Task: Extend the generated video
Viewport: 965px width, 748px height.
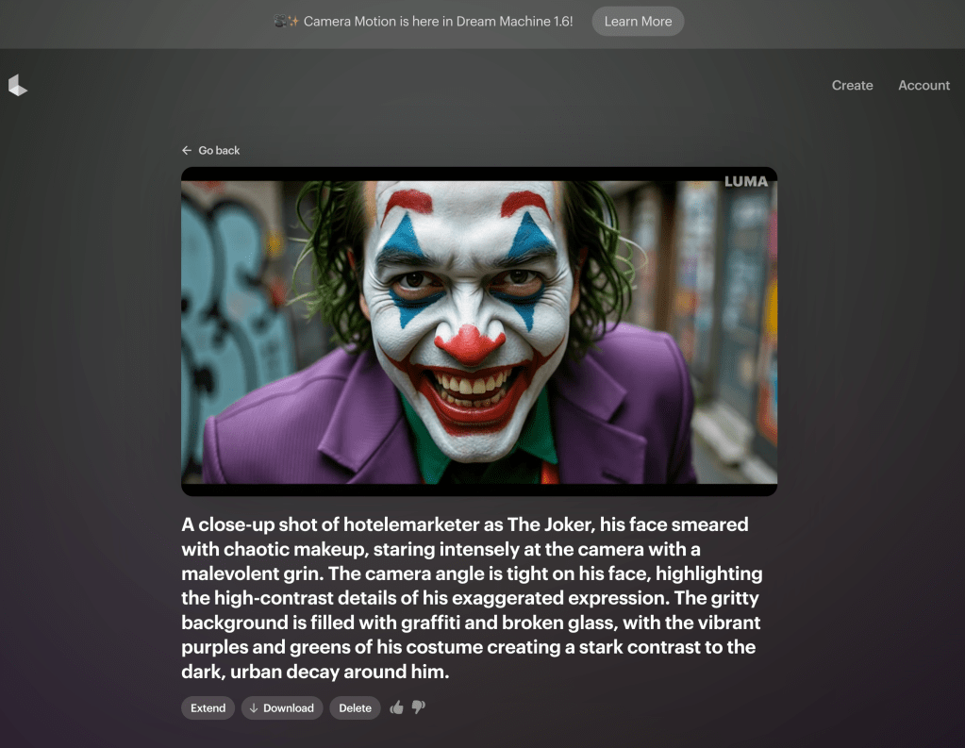Action: [208, 708]
